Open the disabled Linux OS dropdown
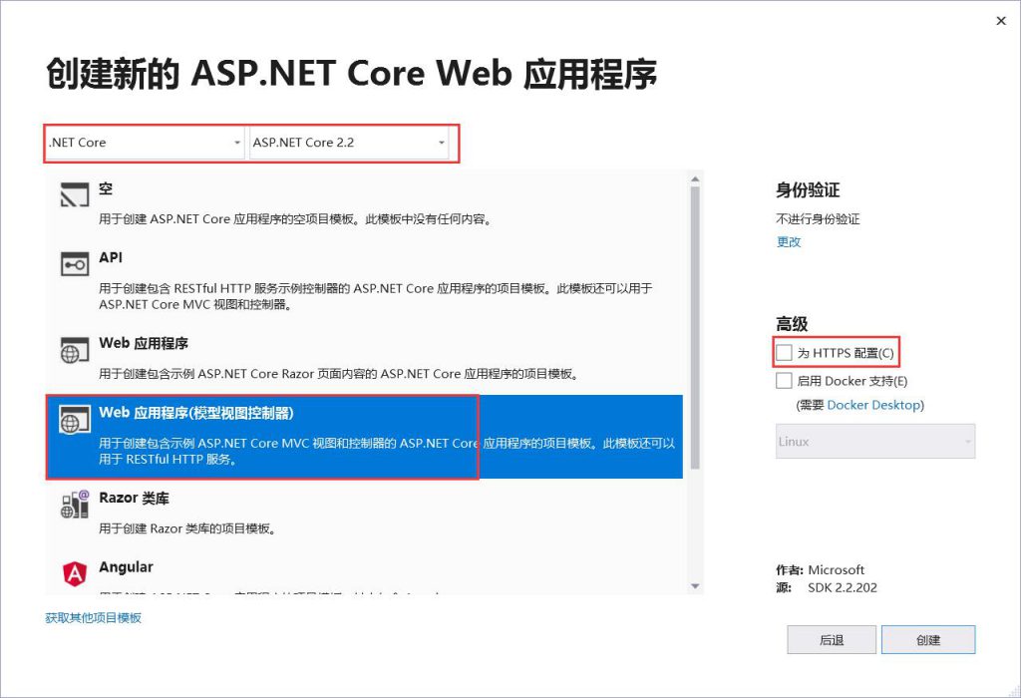 point(875,442)
